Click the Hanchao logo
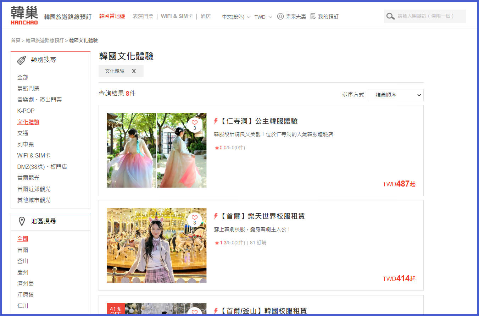 [24, 15]
